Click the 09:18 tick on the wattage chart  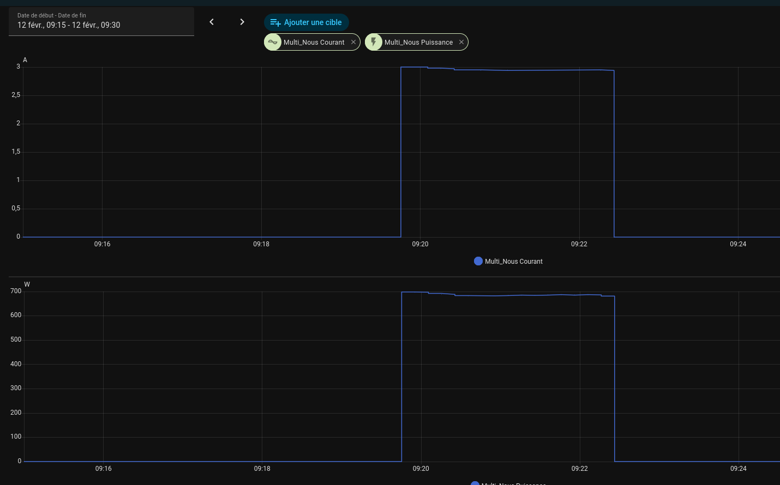click(262, 469)
